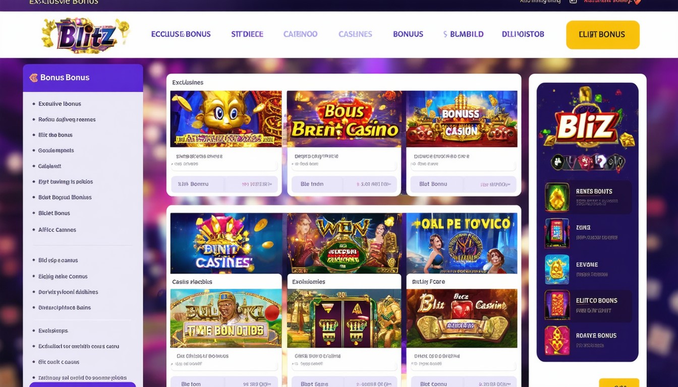The width and height of the screenshot is (678, 387).
Task: Click the pink Roayke Bonus icon
Action: [x=557, y=340]
